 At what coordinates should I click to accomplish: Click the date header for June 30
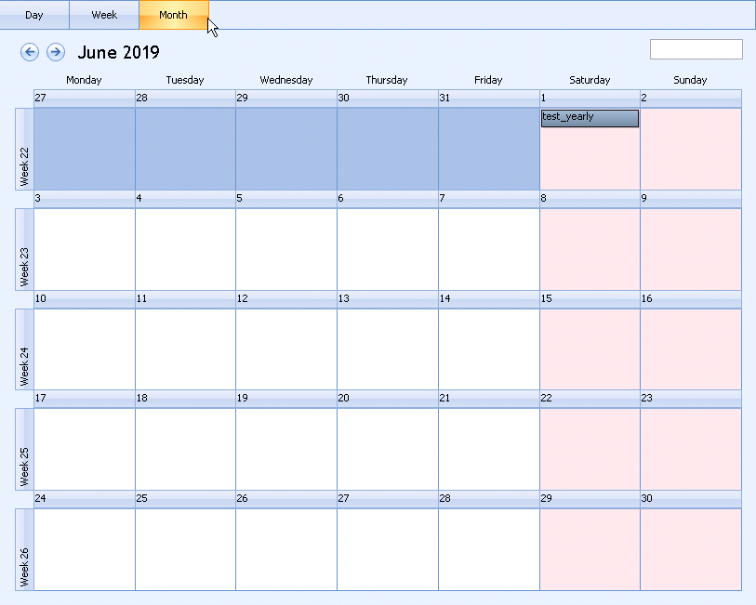[x=691, y=499]
